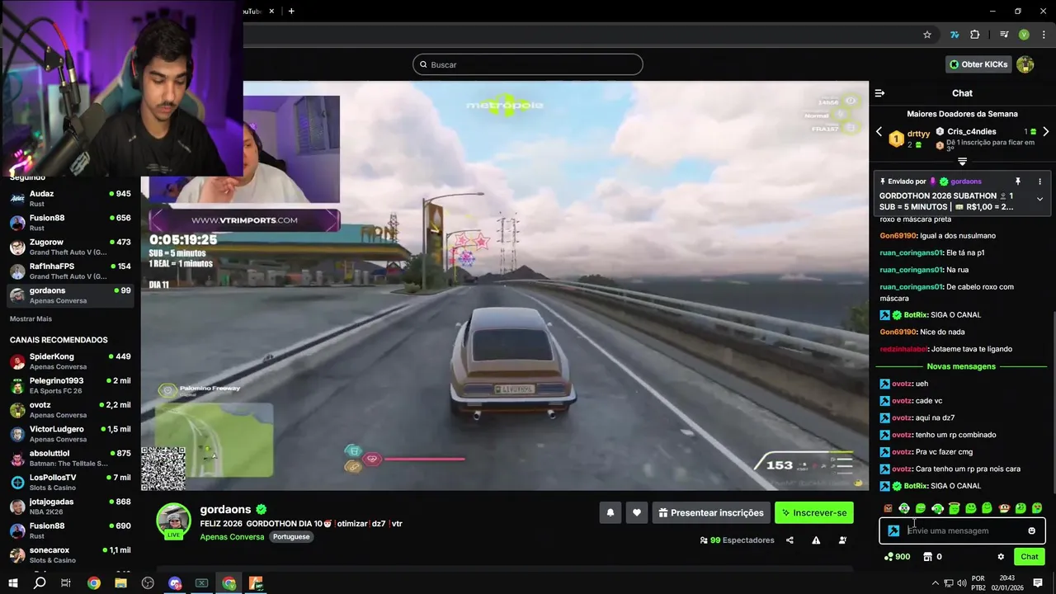Click username Gon69190 in the 'Nice do nada' message
The height and width of the screenshot is (594, 1056).
[x=898, y=332]
